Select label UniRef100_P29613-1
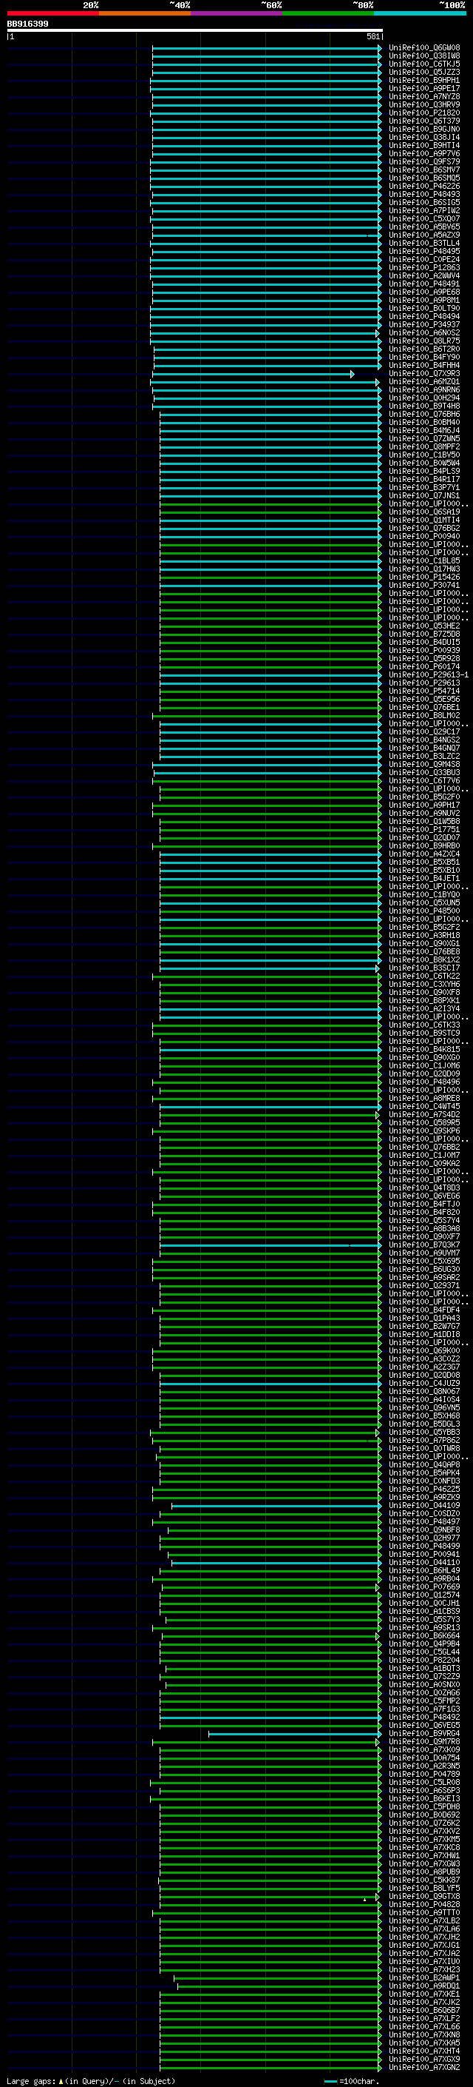473x2087 pixels. [429, 674]
